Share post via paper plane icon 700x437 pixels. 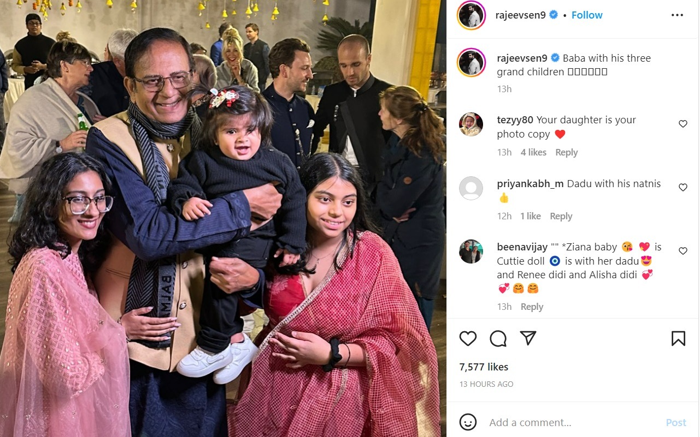coord(528,338)
